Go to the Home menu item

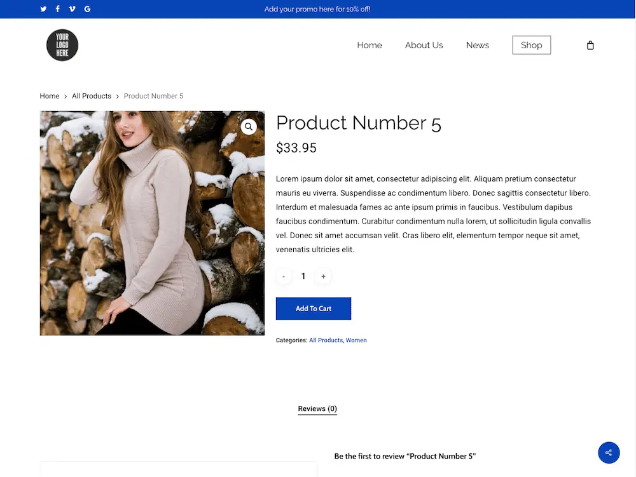point(370,45)
